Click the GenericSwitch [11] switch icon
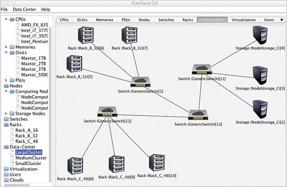The height and width of the screenshot is (187, 287). (x=202, y=69)
